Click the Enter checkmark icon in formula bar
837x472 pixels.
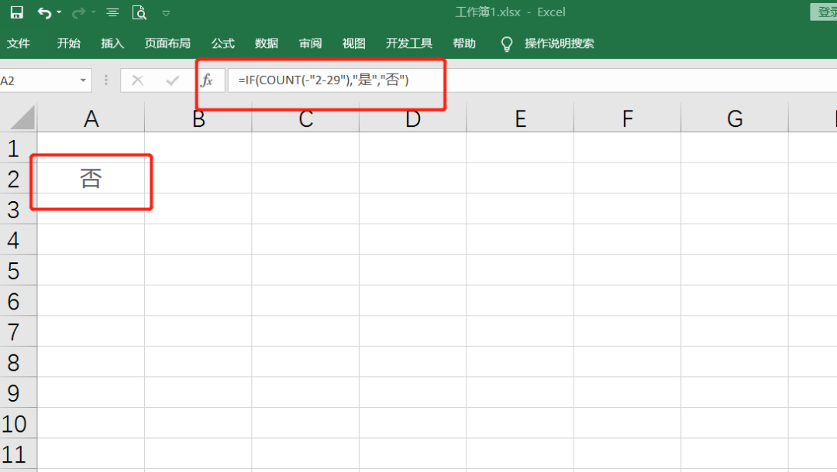coord(172,80)
